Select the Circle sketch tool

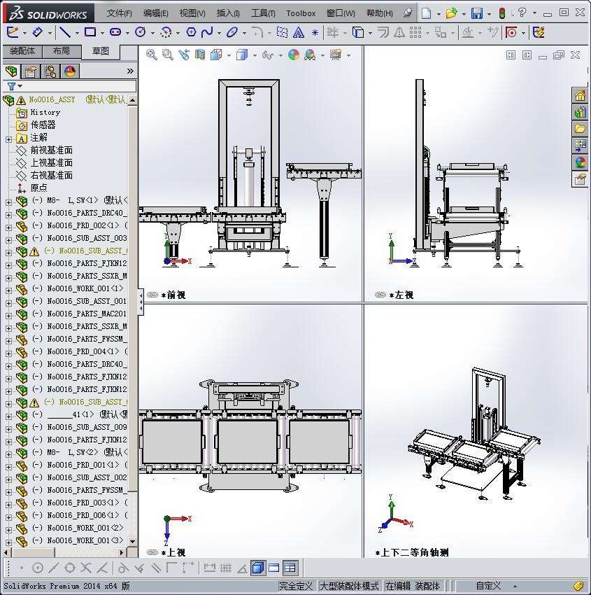[141, 33]
